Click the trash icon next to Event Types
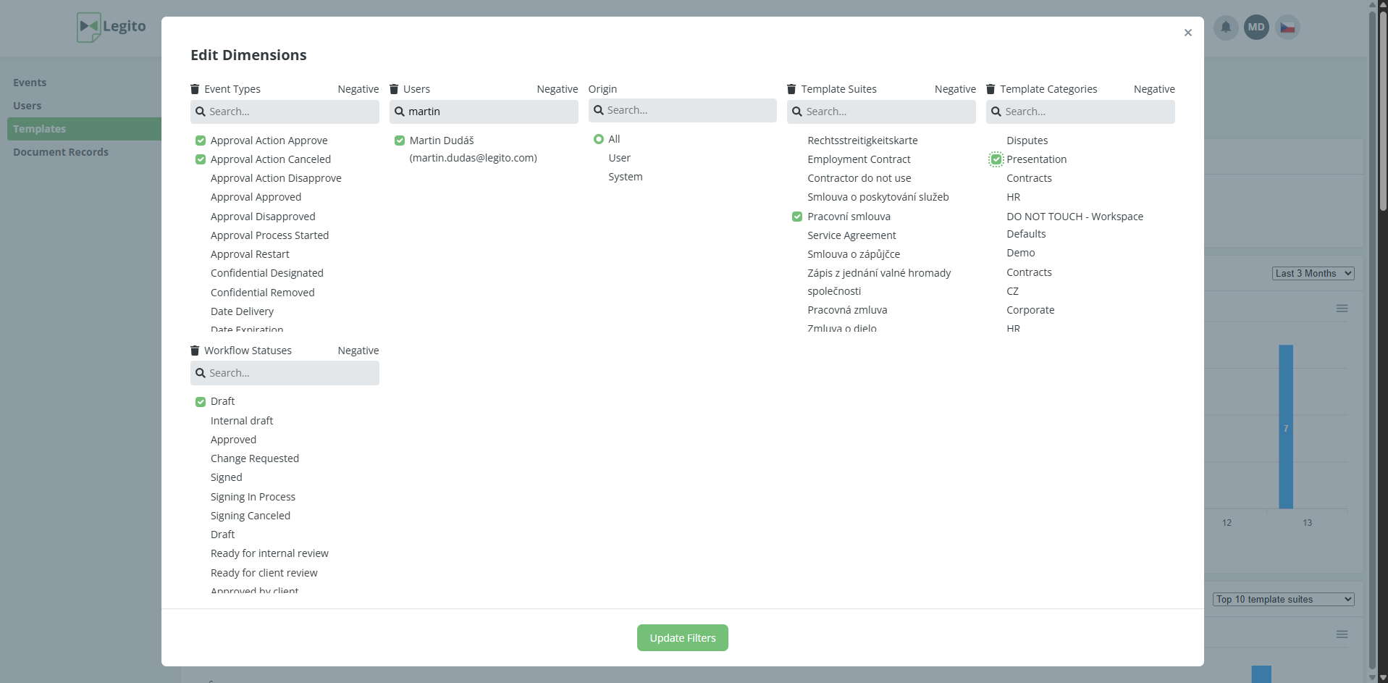This screenshot has height=683, width=1388. [x=195, y=89]
